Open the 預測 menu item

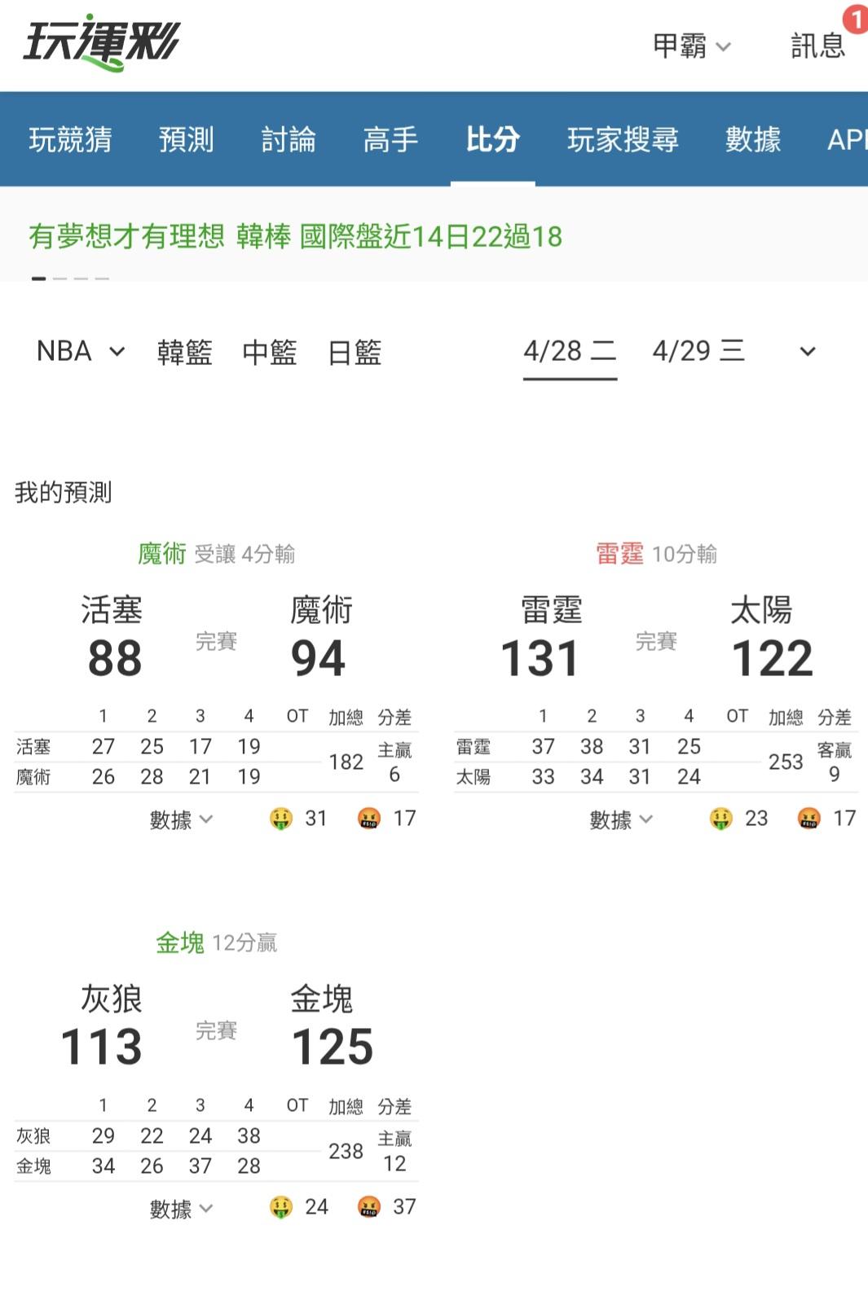coord(187,139)
